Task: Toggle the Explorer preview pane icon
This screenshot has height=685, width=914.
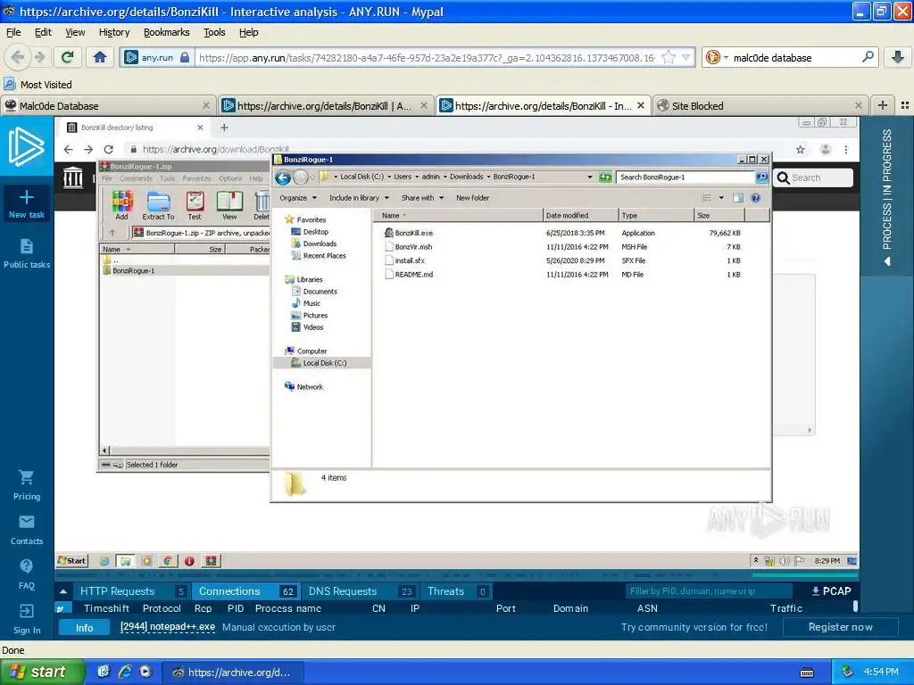Action: (738, 198)
